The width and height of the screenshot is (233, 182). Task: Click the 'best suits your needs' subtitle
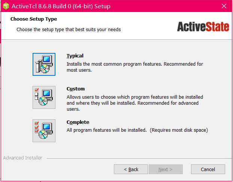click(69, 30)
